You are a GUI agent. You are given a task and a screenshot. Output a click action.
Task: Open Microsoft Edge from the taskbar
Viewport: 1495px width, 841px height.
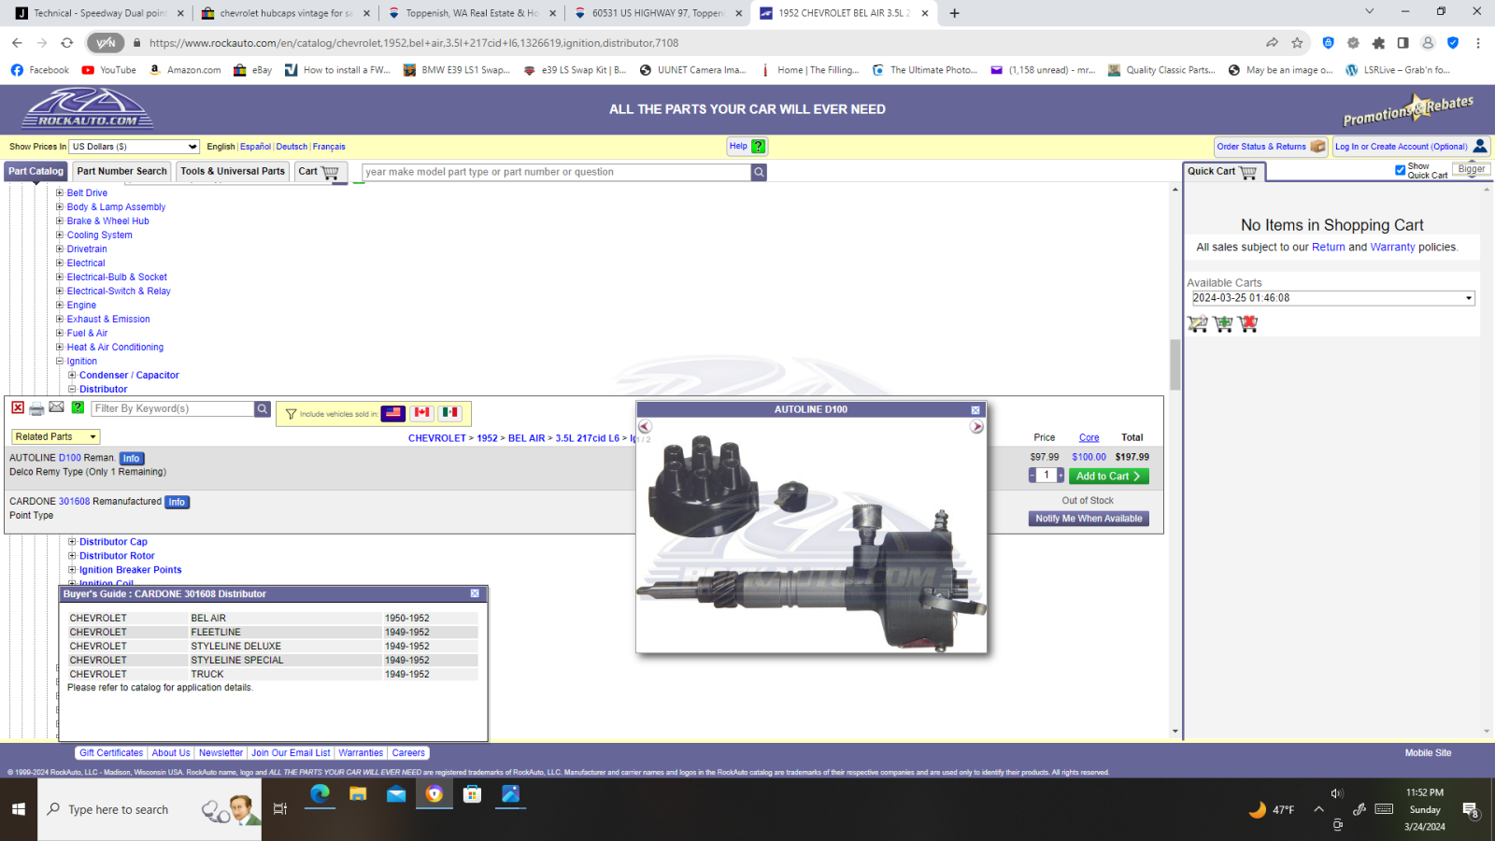(320, 794)
